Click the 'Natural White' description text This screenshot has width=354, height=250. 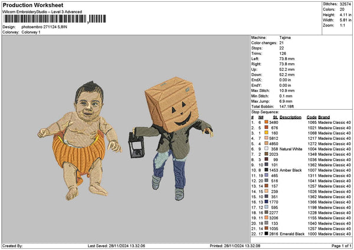[291, 149]
